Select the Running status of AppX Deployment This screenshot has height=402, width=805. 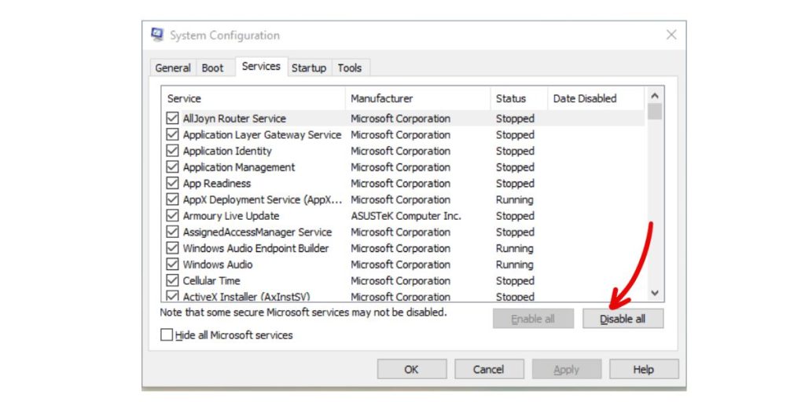514,199
